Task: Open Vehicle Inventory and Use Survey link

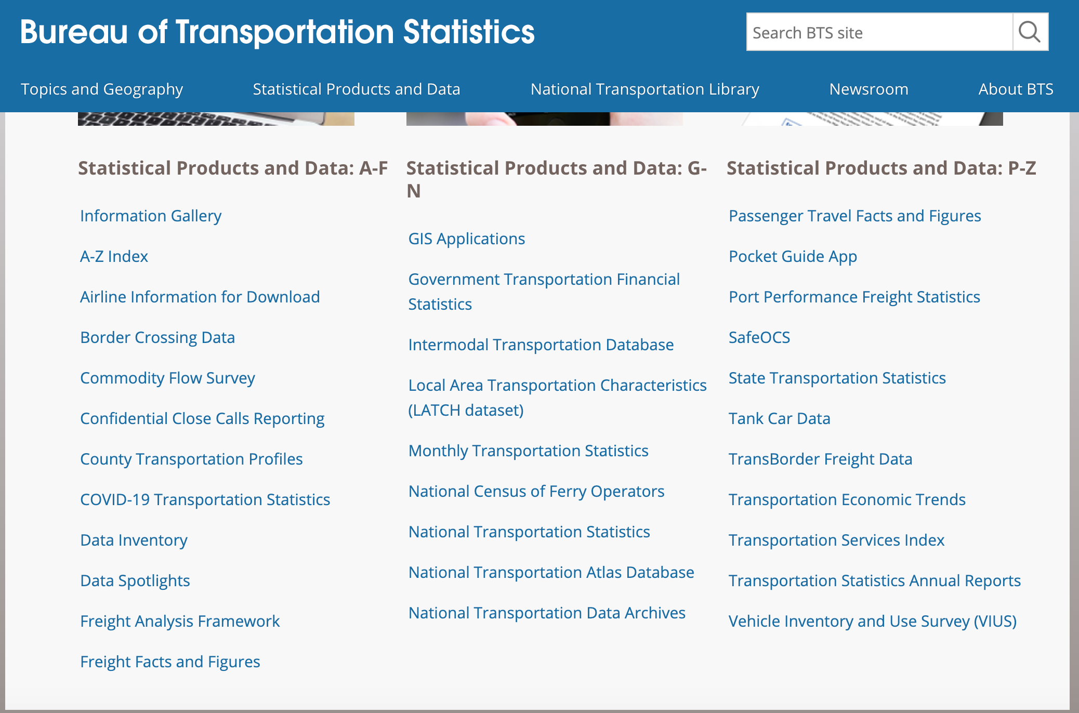Action: [x=872, y=621]
